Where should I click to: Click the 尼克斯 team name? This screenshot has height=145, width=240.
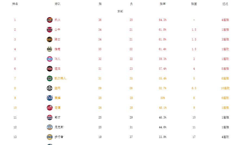tap(59, 127)
